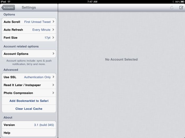Screen dimensions: 185x138
Task: Tap Clear Local Cache
Action: 29,109
